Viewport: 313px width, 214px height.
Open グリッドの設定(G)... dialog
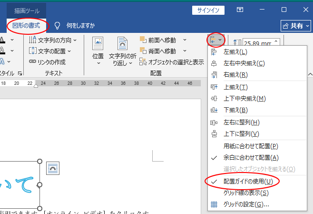[x=257, y=204]
